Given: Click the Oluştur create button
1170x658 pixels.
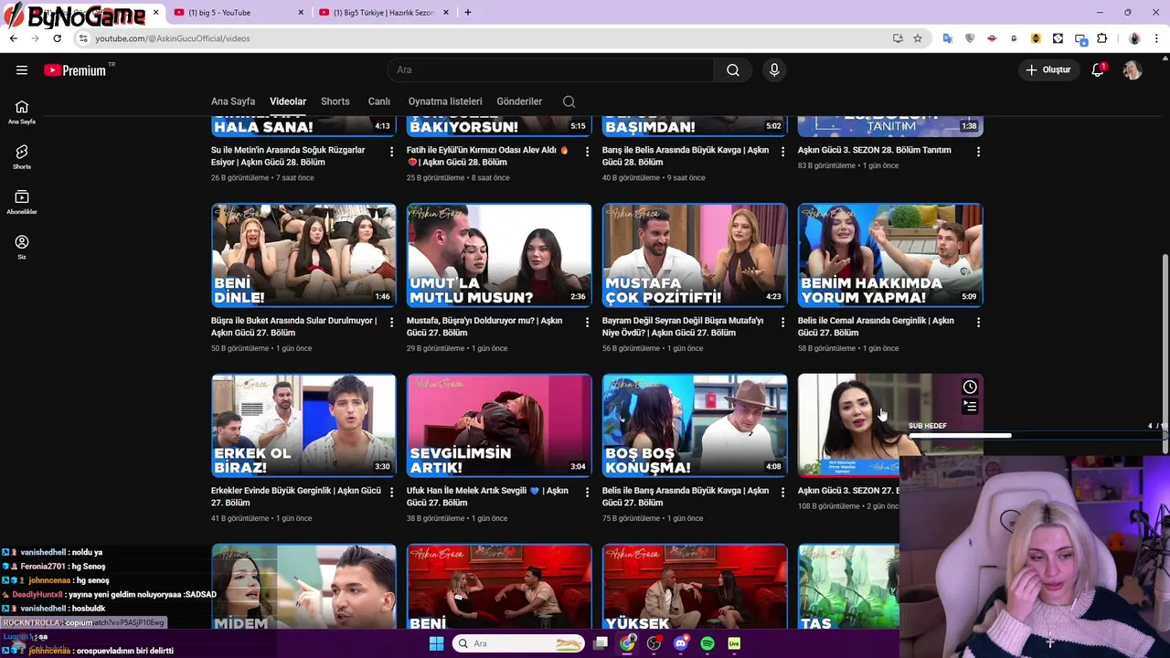Looking at the screenshot, I should (x=1048, y=70).
